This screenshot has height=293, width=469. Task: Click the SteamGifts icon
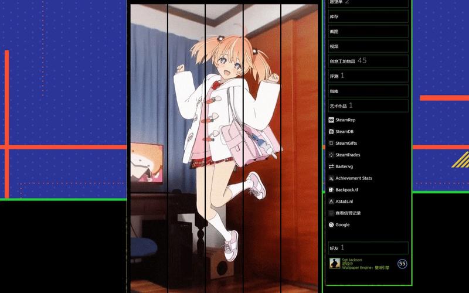coord(331,143)
